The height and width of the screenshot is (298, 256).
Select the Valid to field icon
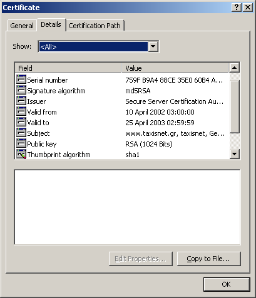[x=21, y=122]
